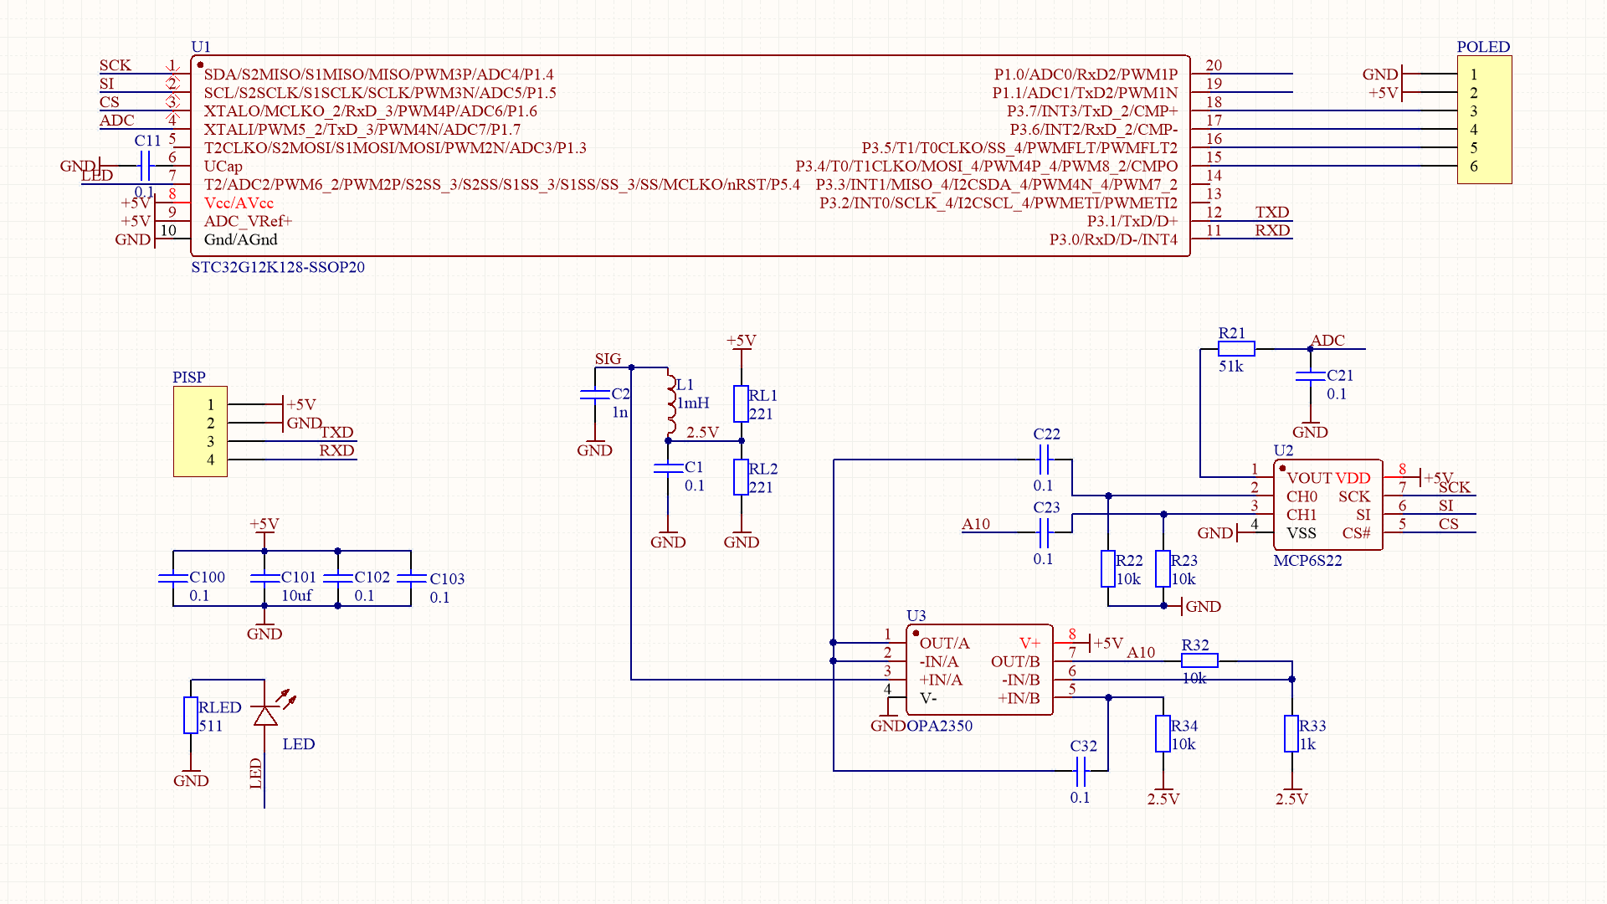Select the C32 capacitor symbol
This screenshot has height=904, width=1607.
[1080, 770]
